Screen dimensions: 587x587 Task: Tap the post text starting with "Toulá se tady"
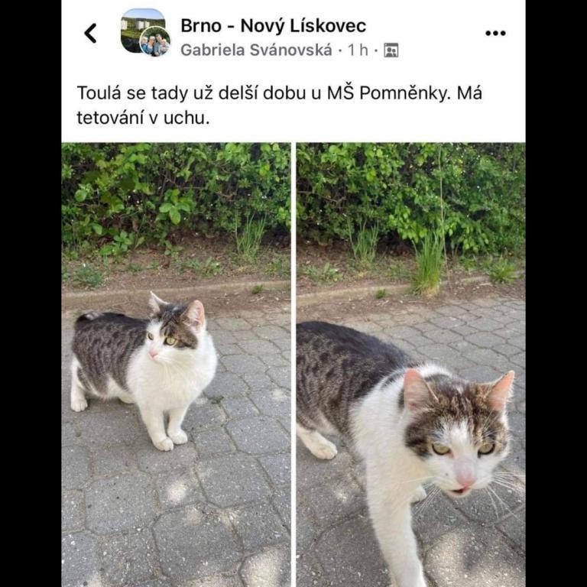pyautogui.click(x=279, y=105)
